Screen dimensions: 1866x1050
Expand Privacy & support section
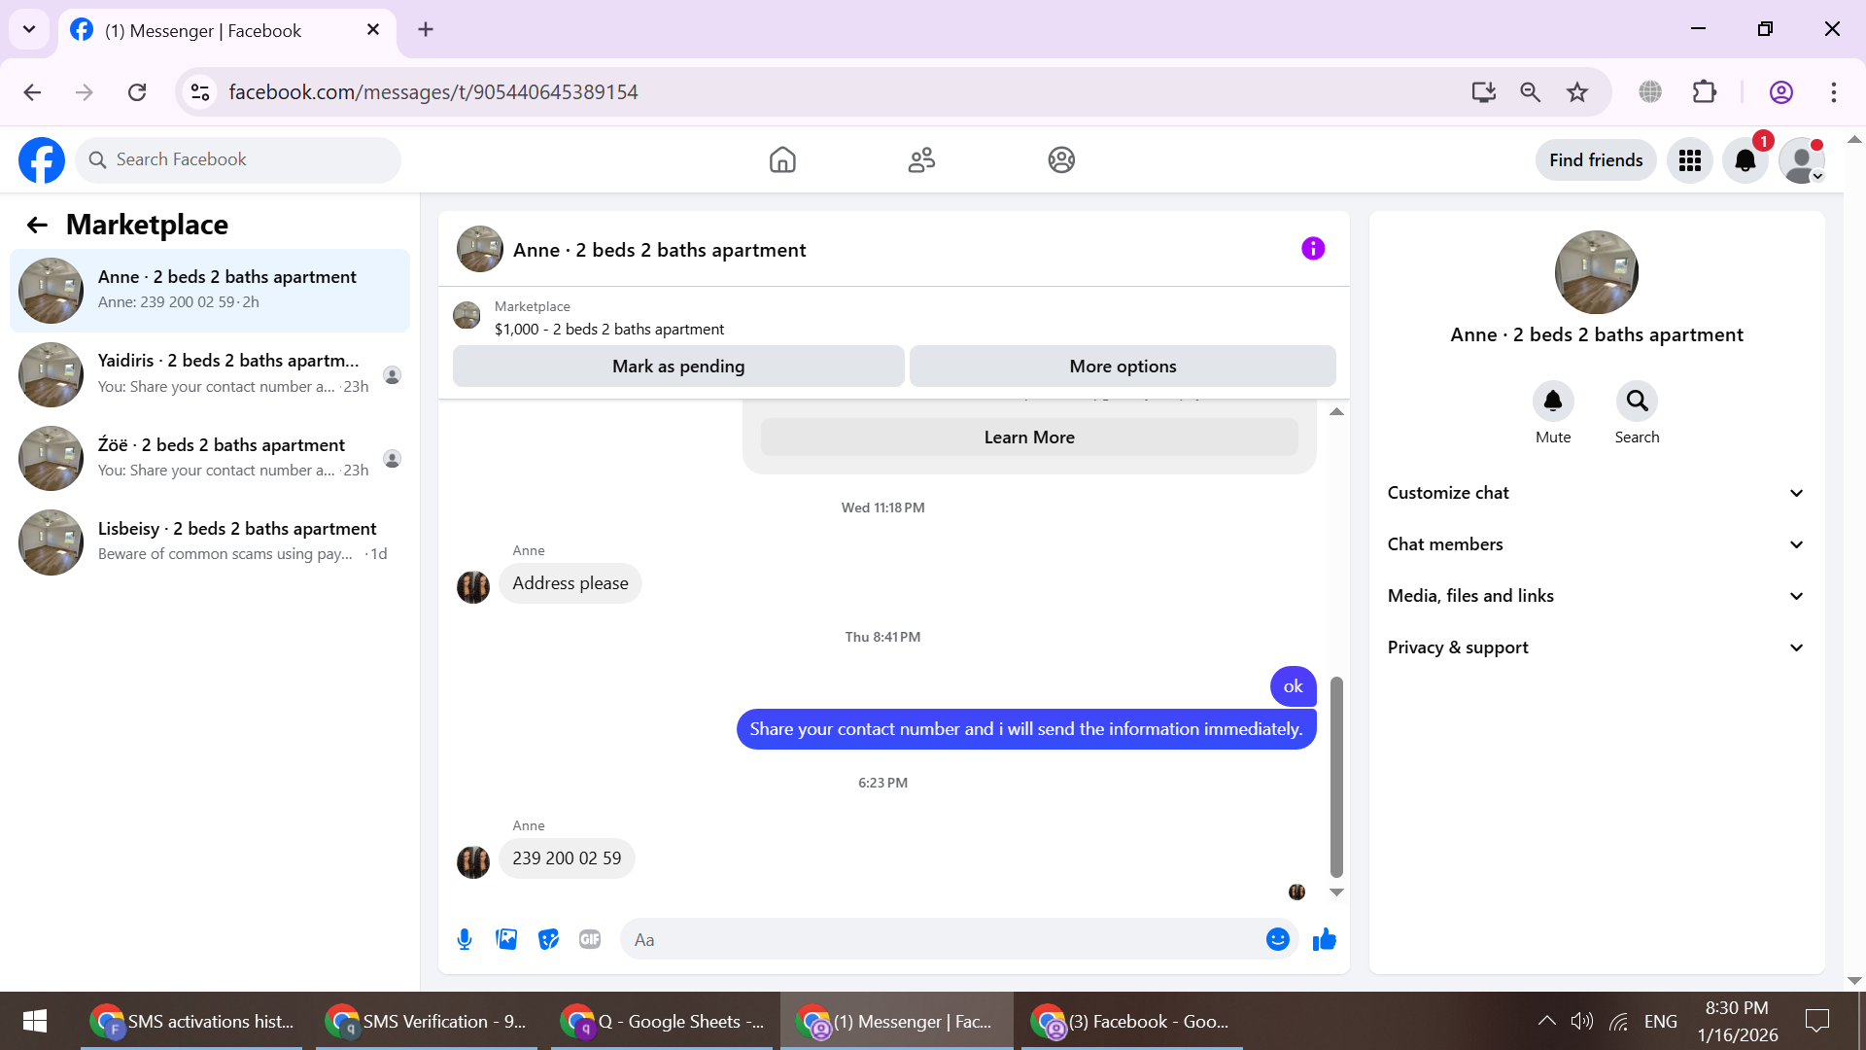coord(1596,647)
